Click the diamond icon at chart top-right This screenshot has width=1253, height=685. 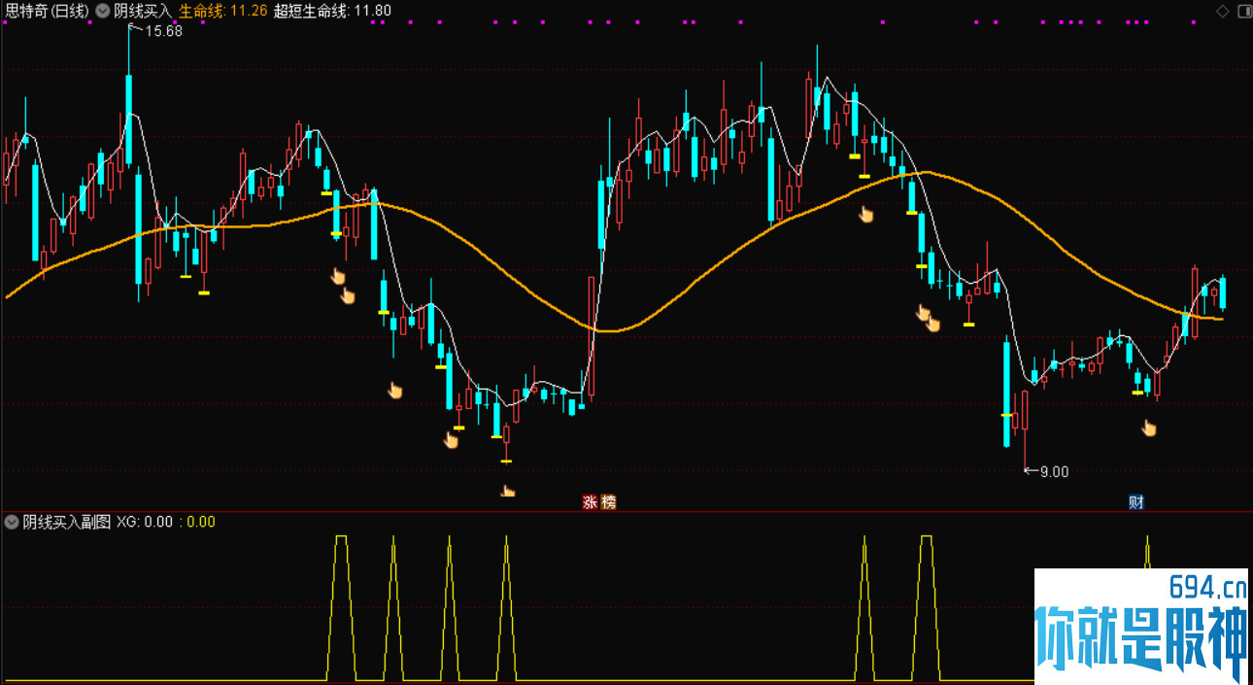(1222, 11)
